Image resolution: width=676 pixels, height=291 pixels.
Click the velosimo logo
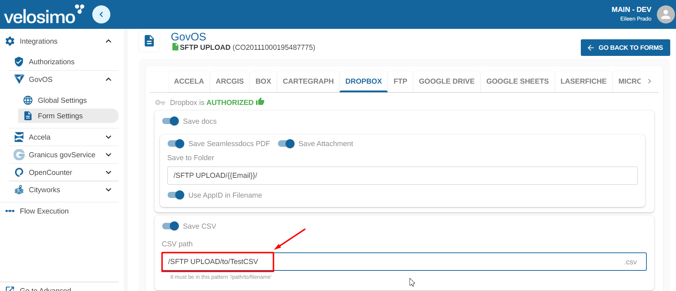point(44,14)
